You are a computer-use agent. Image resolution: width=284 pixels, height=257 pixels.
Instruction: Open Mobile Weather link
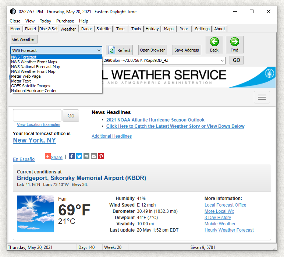tap(220, 224)
